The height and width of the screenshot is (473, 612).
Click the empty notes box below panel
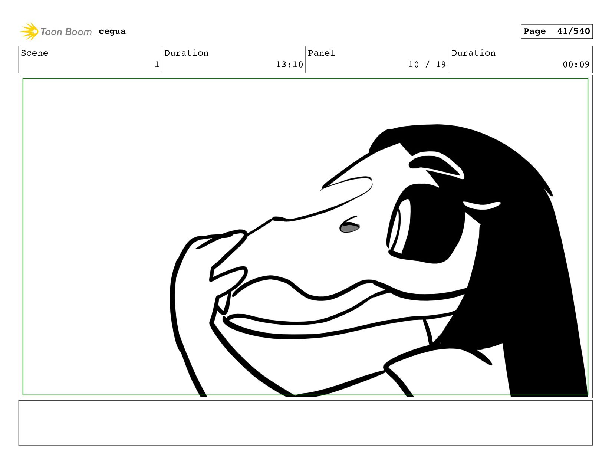pyautogui.click(x=305, y=423)
